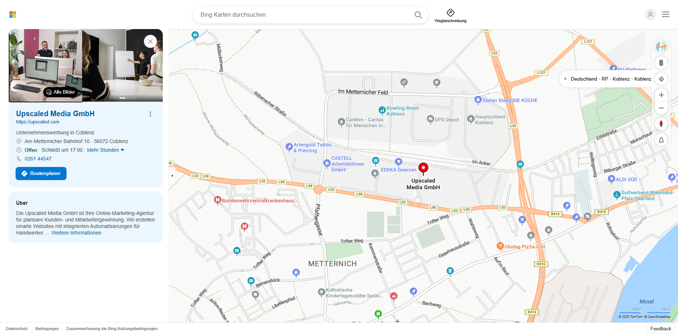Click the Microsoft logo
Image resolution: width=678 pixels, height=334 pixels.
(x=13, y=15)
